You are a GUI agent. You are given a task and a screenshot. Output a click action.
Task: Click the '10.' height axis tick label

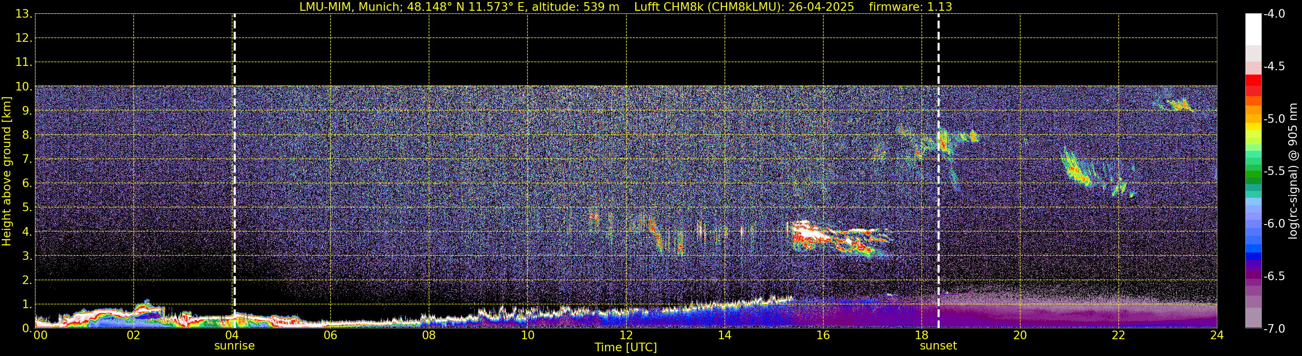tap(24, 86)
